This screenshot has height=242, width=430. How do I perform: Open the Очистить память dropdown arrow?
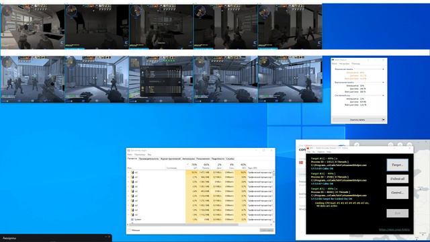pos(384,120)
